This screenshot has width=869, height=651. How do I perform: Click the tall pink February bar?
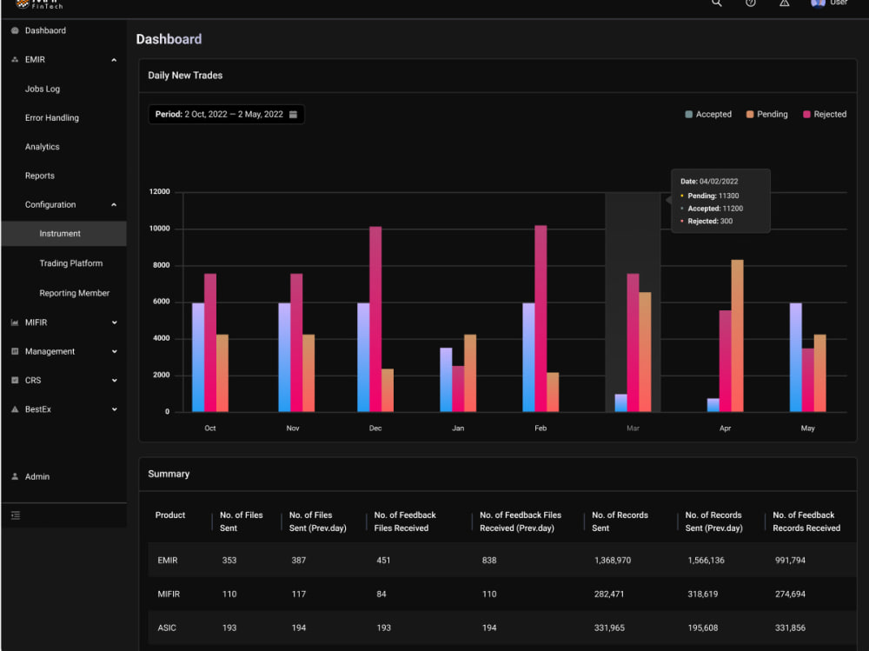[x=541, y=318]
